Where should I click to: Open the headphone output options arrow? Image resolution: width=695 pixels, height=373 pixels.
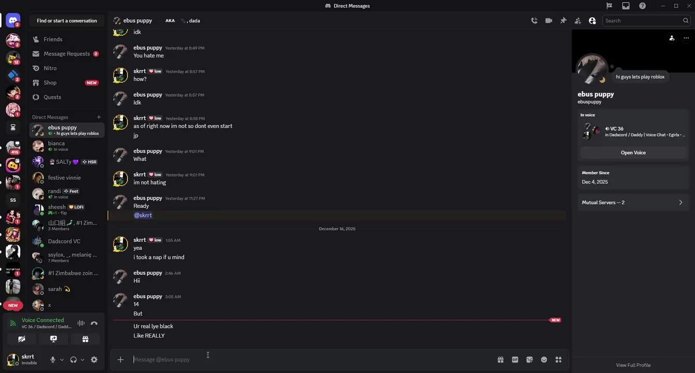coord(83,360)
